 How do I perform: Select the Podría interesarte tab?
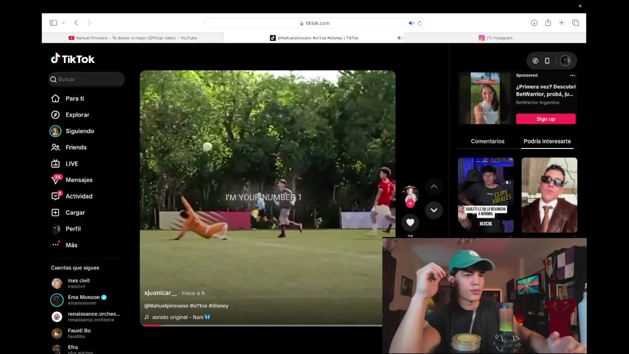(x=547, y=141)
